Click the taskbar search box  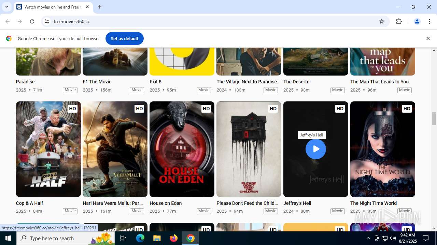(65, 238)
